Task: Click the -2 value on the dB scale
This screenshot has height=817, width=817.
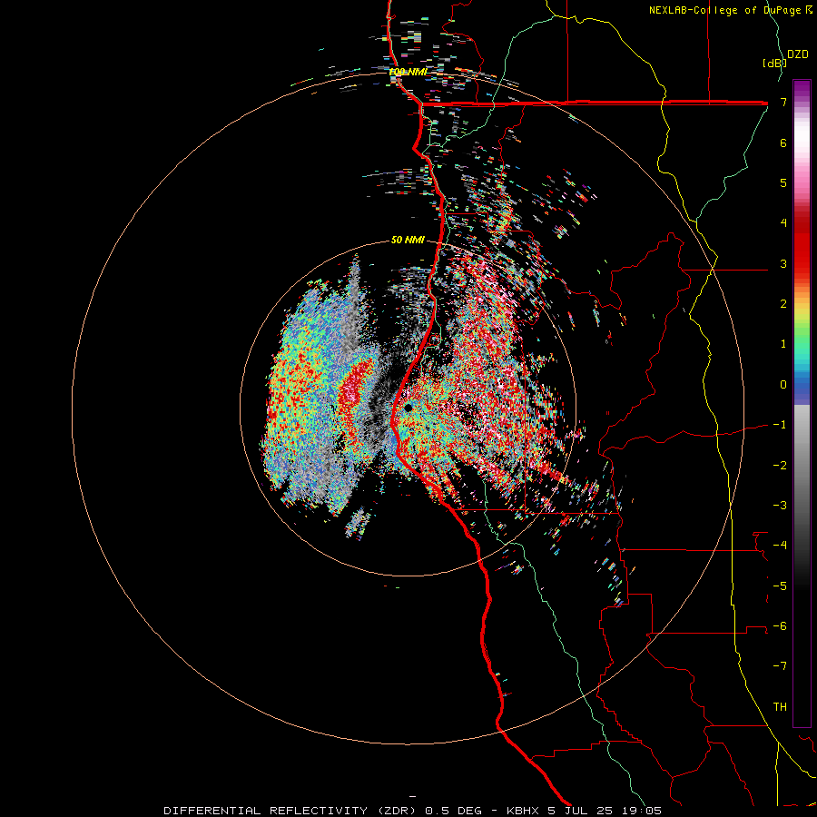Action: [780, 465]
